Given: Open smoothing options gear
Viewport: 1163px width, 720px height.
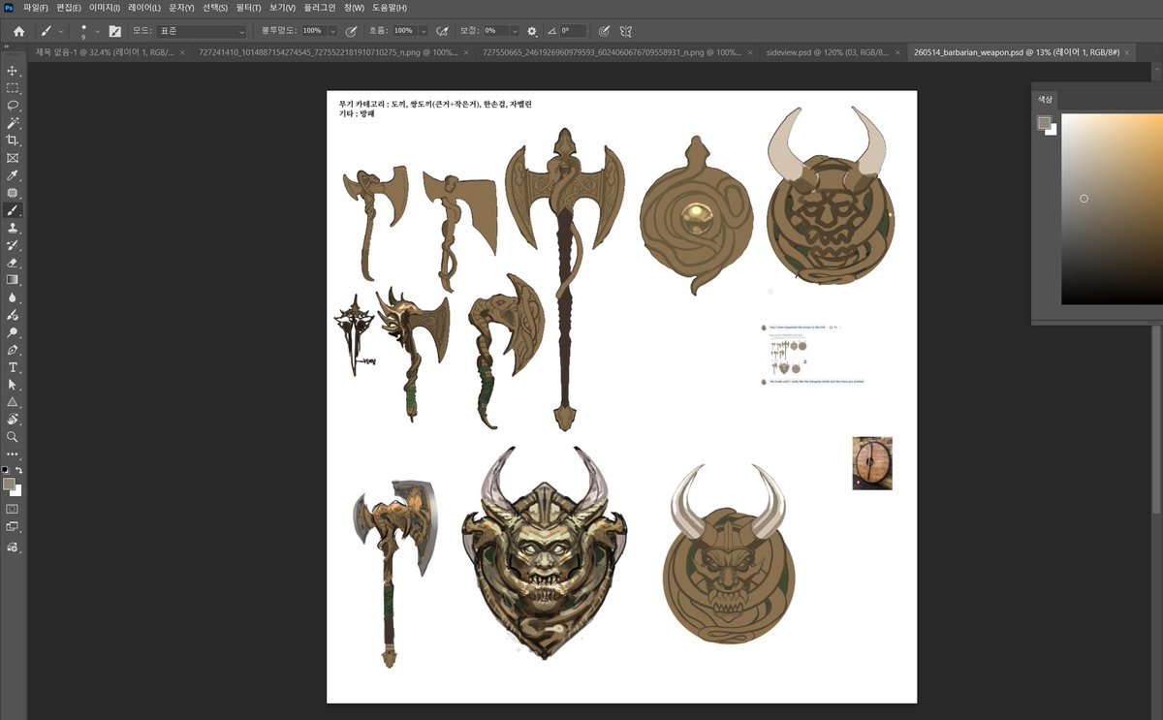Looking at the screenshot, I should pyautogui.click(x=532, y=31).
